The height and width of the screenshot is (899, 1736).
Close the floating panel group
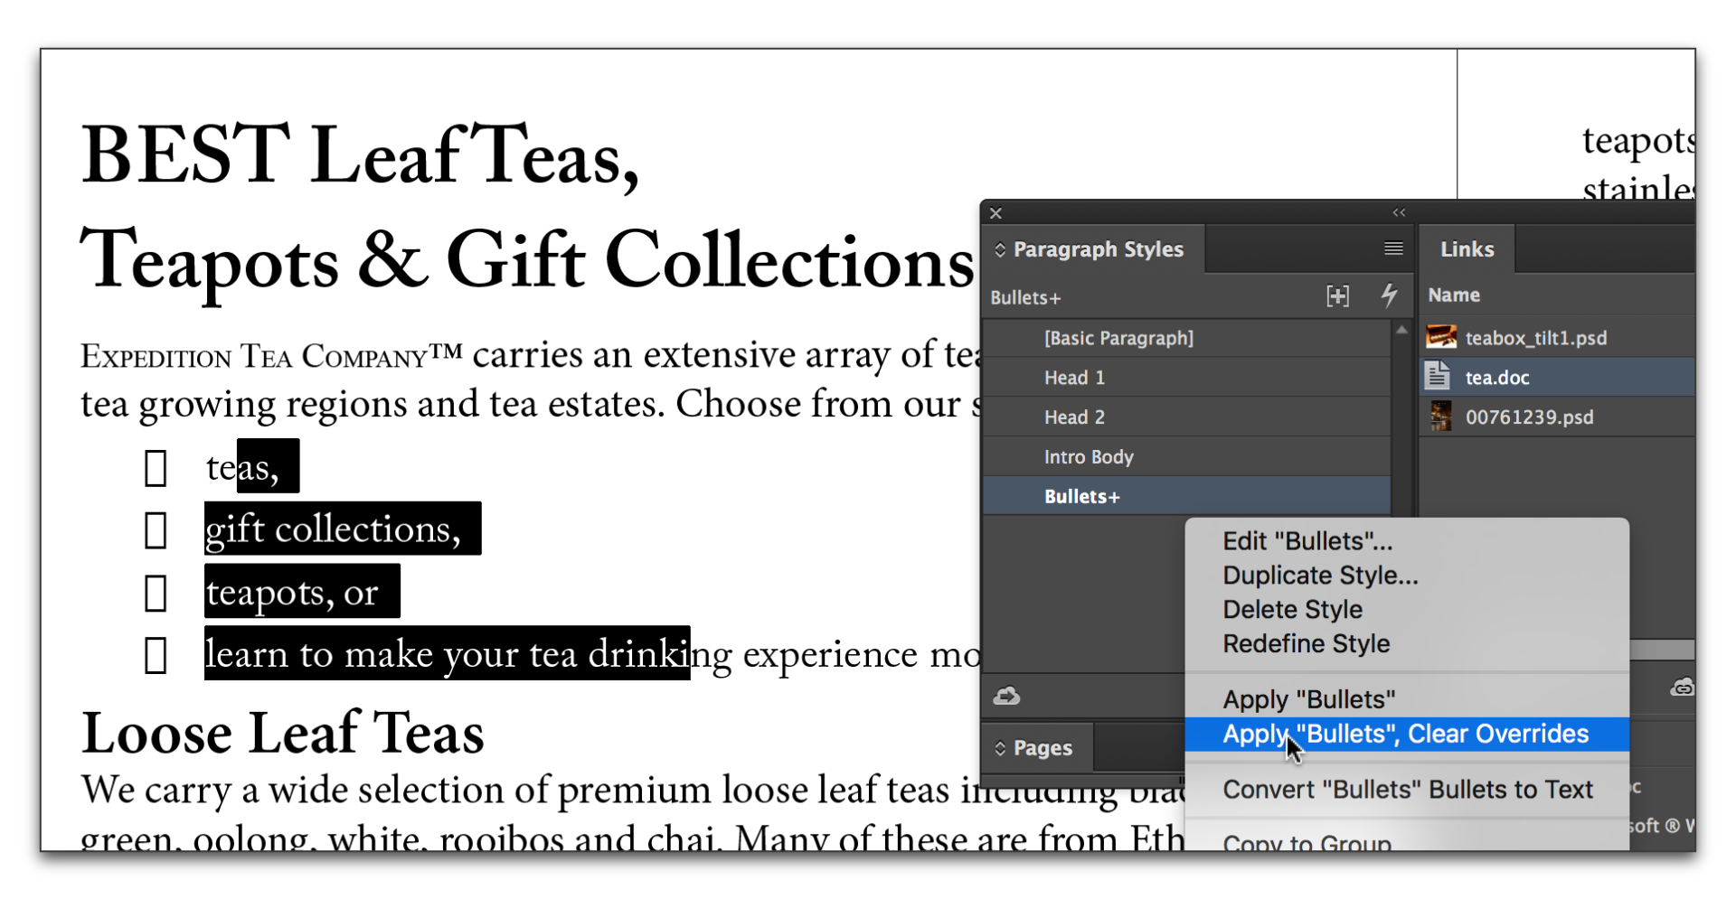pyautogui.click(x=995, y=213)
